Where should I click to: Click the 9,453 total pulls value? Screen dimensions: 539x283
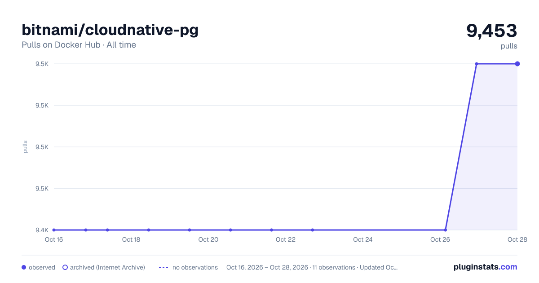tap(492, 31)
